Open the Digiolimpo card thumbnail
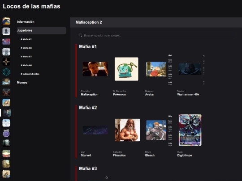Screen dimensions: 242x181 190,130
